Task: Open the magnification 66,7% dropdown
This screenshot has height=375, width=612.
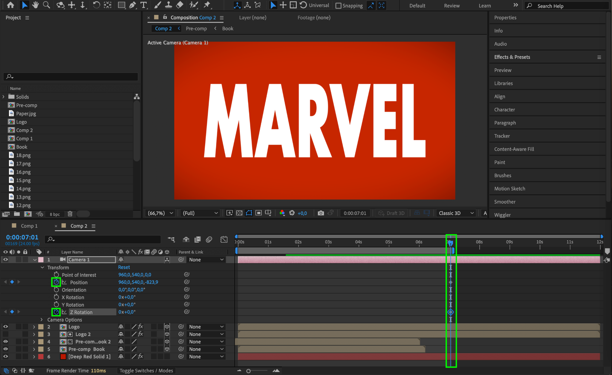Action: (160, 213)
